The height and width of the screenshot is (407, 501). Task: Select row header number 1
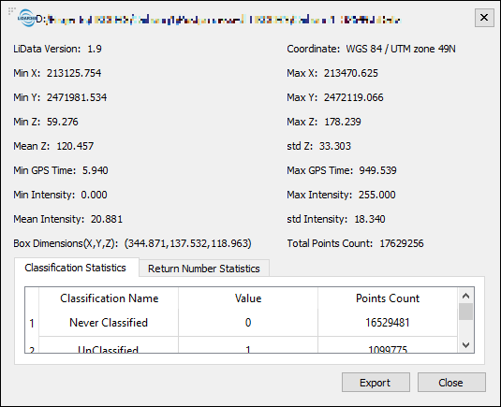32,324
